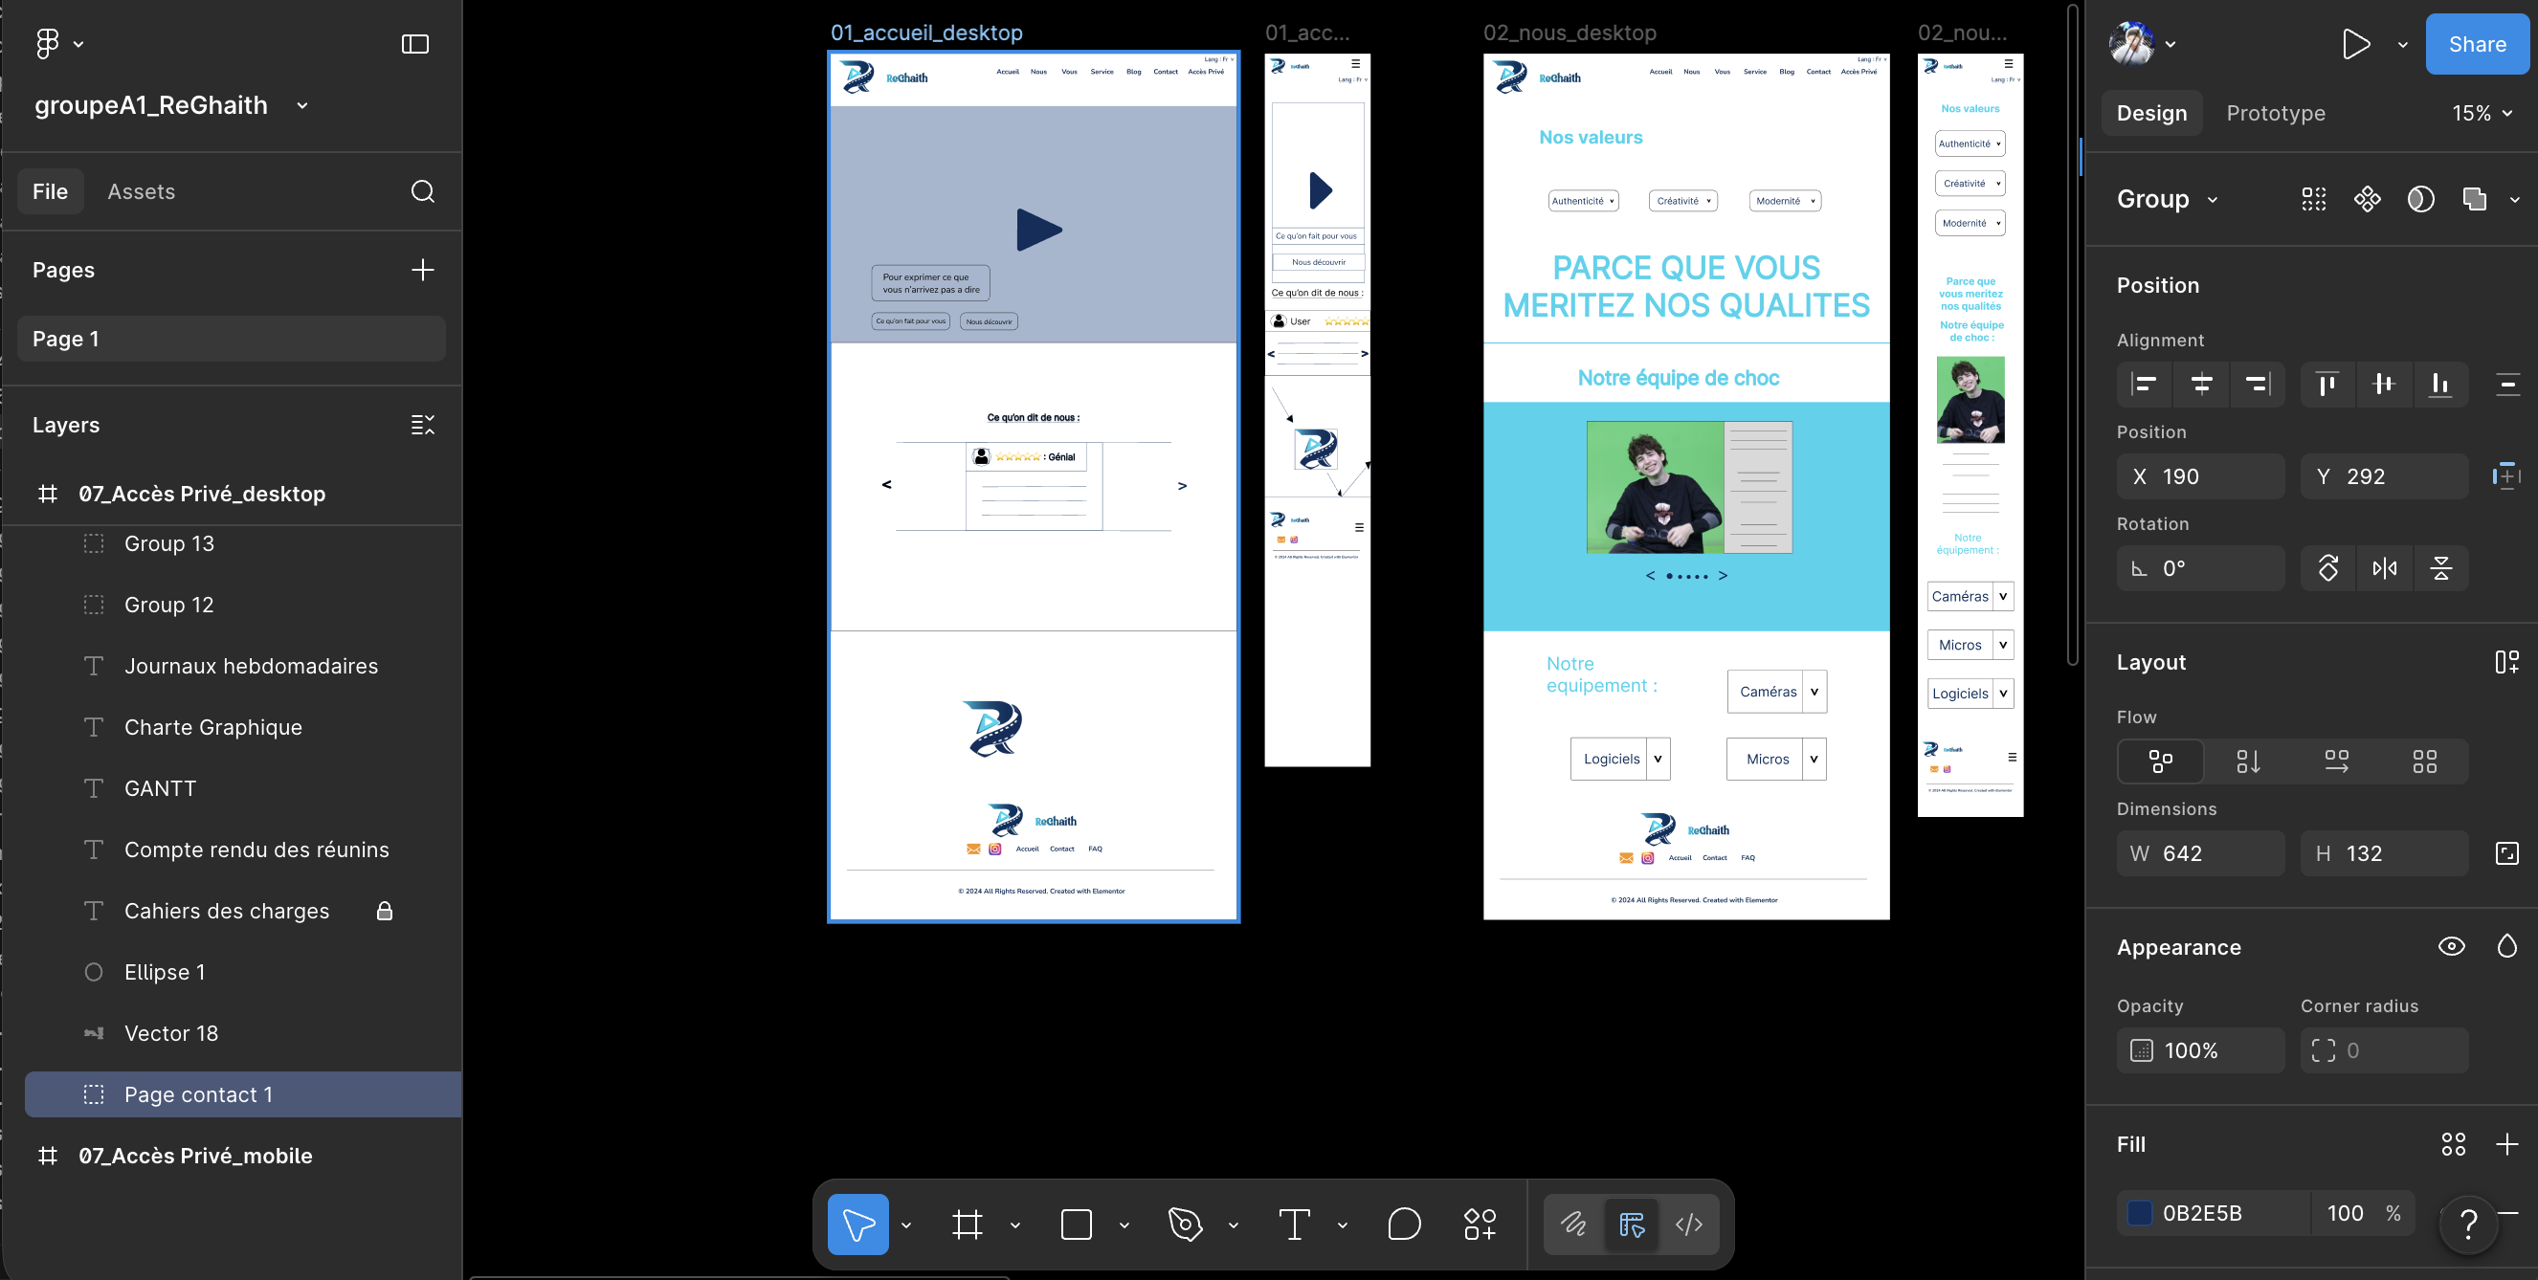Select the Comment tool
Viewport: 2538px width, 1280px height.
pos(1404,1224)
